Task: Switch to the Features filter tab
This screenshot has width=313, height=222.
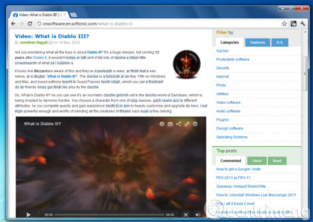Action: 258,42
